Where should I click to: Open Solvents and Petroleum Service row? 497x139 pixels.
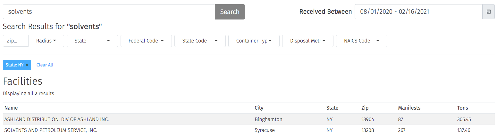249,130
